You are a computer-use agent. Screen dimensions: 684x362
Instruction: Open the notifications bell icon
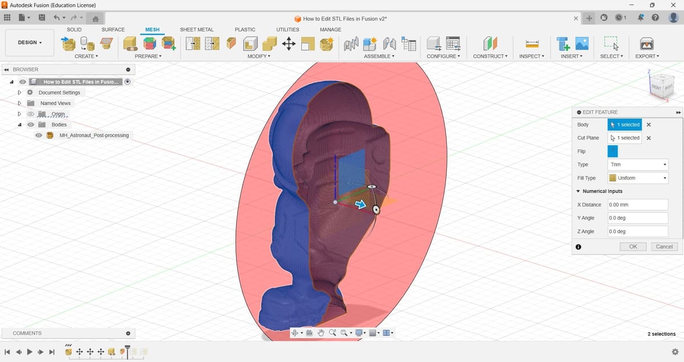pyautogui.click(x=641, y=18)
